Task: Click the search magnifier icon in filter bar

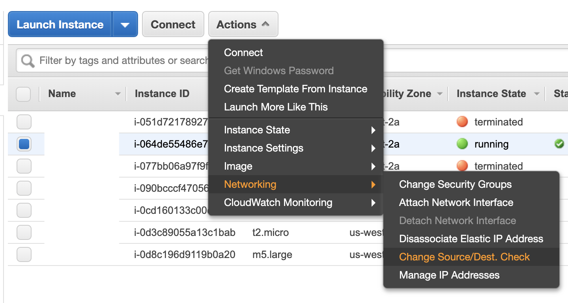Action: point(28,61)
